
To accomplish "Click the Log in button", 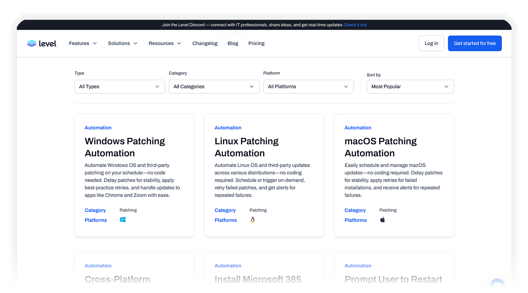I will tap(431, 43).
